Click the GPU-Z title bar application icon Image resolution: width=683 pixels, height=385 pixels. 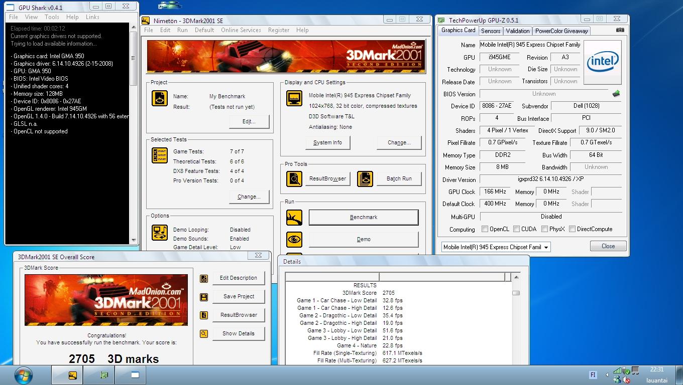click(441, 20)
